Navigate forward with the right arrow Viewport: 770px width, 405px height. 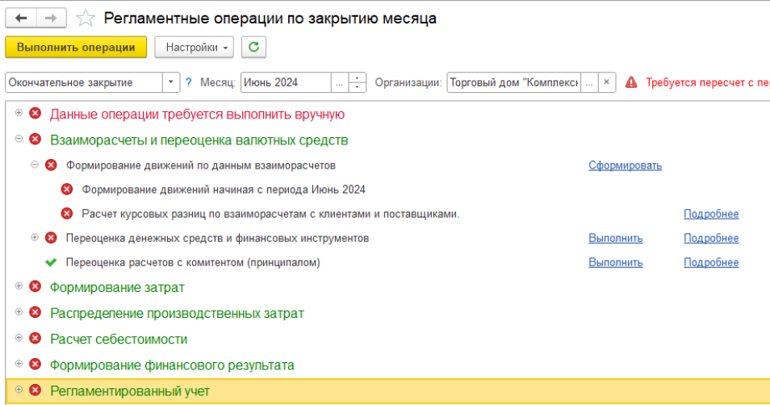50,18
